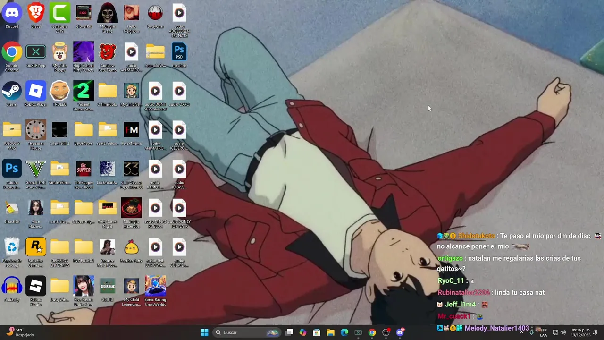Select the Hello Neighbor desktop icon
Image resolution: width=604 pixels, height=340 pixels.
click(131, 18)
